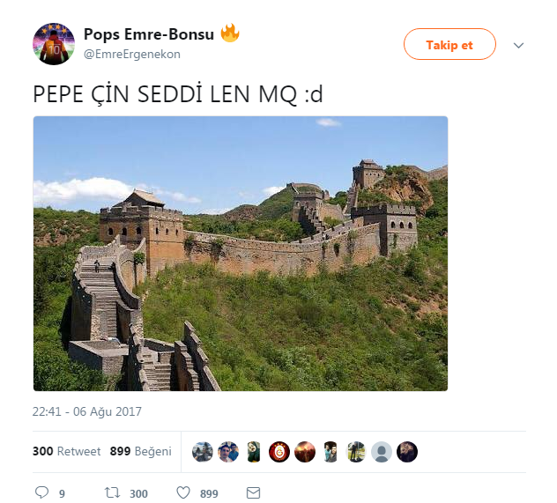This screenshot has height=503, width=557.
Task: Open the 22:41 - 06 Ağu 2017 timestamp
Action: [x=87, y=411]
